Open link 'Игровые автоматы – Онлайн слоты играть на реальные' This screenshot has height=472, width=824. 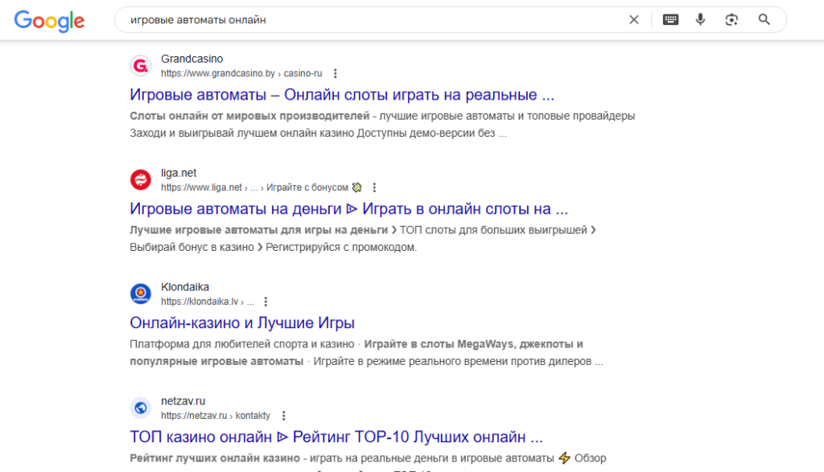pos(342,95)
